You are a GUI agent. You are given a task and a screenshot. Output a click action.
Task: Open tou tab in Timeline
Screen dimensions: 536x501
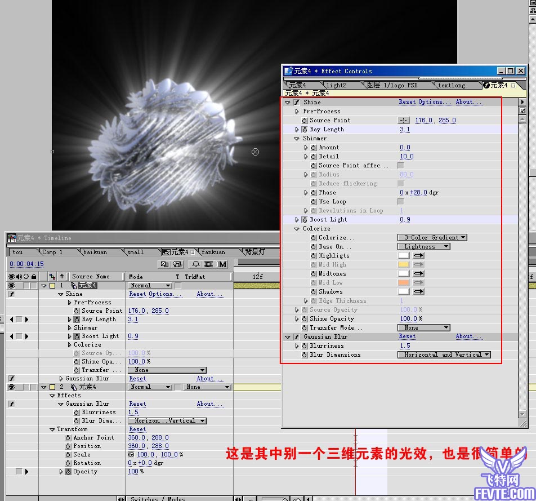[18, 252]
